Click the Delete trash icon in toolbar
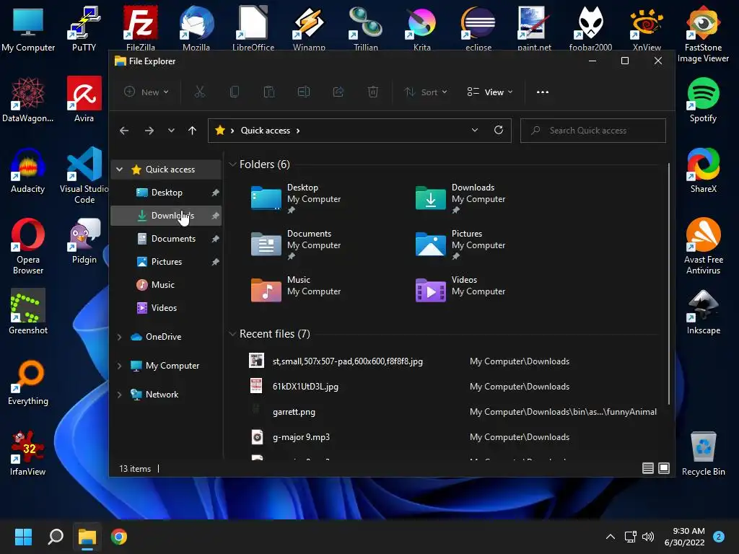739x554 pixels. coord(373,92)
